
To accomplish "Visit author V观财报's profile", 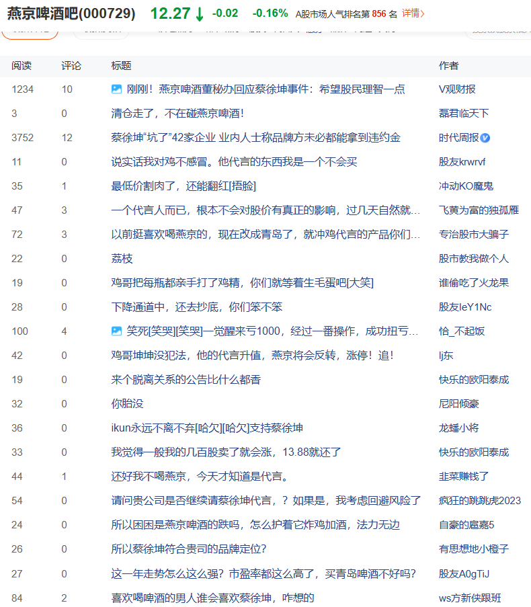I will click(x=457, y=89).
